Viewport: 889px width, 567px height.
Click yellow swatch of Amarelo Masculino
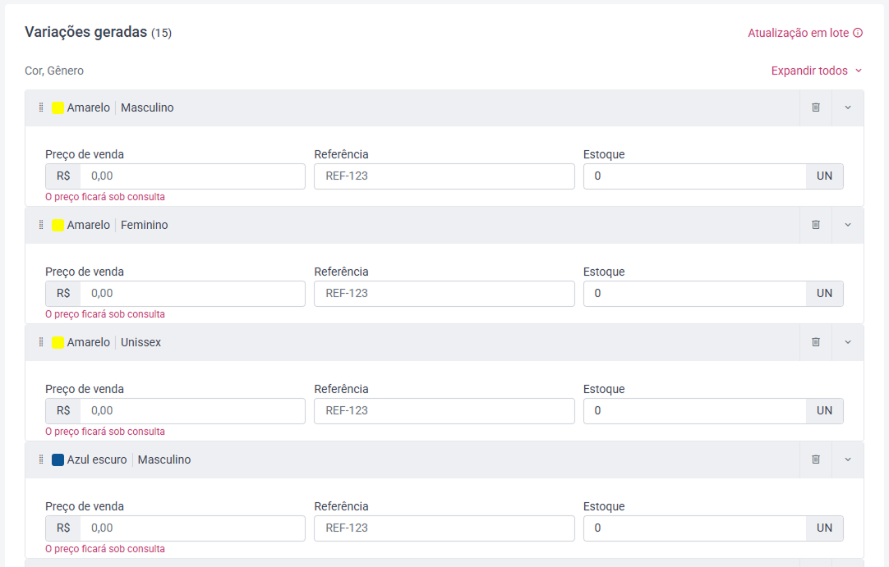coord(58,107)
